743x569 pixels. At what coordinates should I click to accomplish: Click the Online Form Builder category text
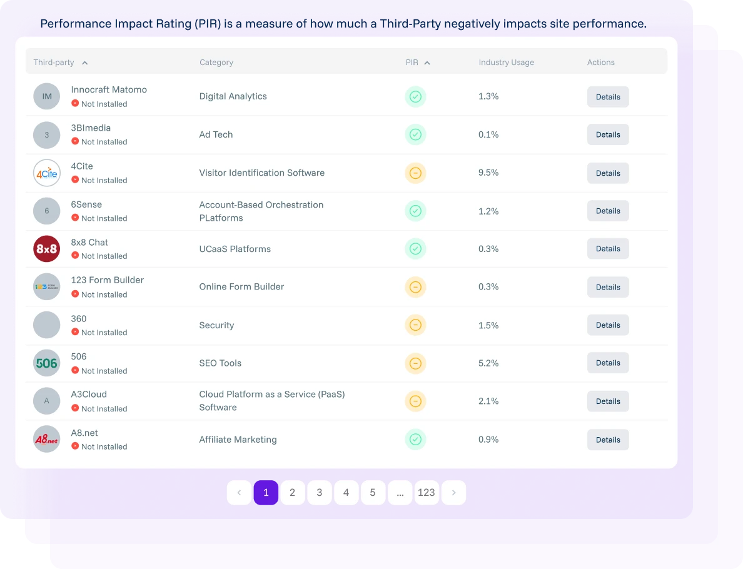(x=241, y=286)
